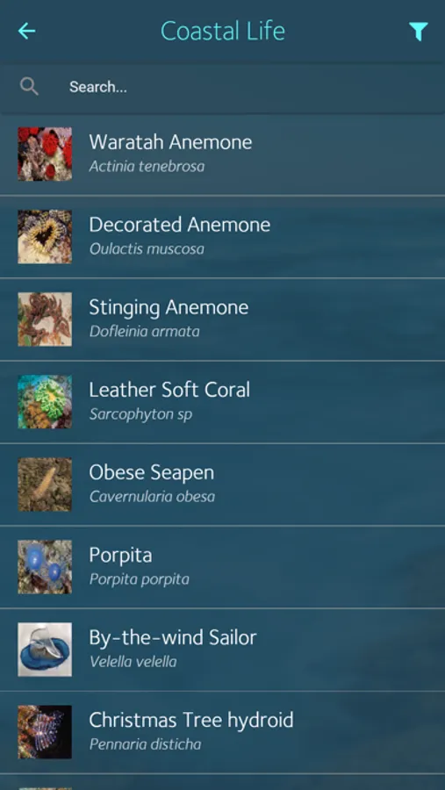View the Stinging Anemone picture
Viewport: 445px width, 790px height.
[x=45, y=319]
